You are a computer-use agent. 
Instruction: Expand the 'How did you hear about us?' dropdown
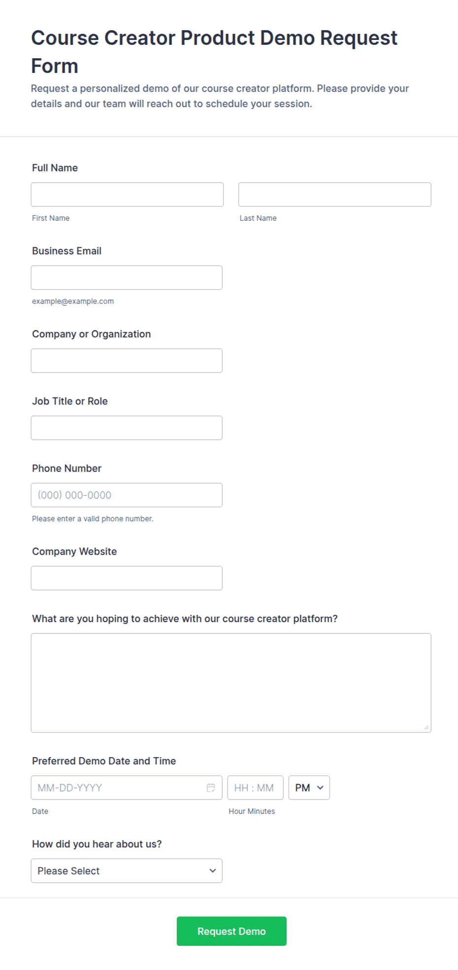point(127,870)
